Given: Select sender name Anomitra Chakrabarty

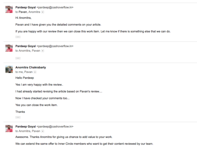Looking at the screenshot, I should click(31, 68).
